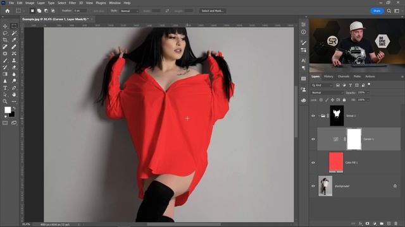Click the background color swatch

pos(12,115)
